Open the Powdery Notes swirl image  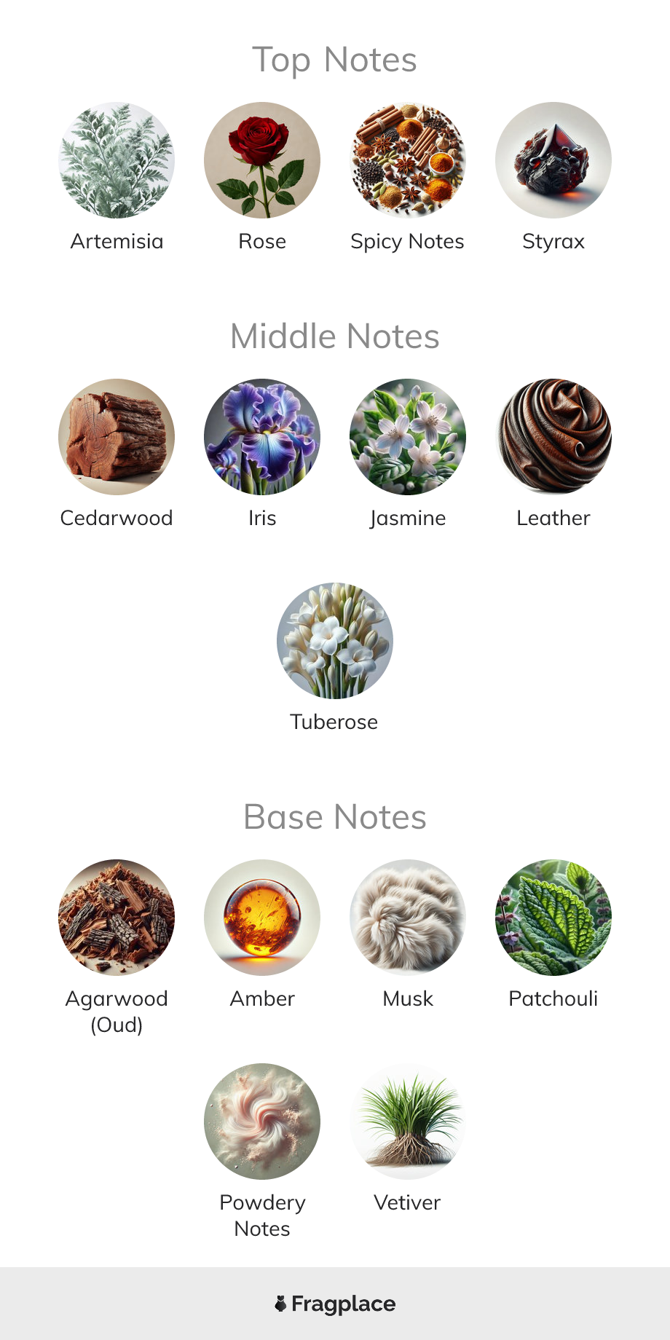[x=262, y=1122]
